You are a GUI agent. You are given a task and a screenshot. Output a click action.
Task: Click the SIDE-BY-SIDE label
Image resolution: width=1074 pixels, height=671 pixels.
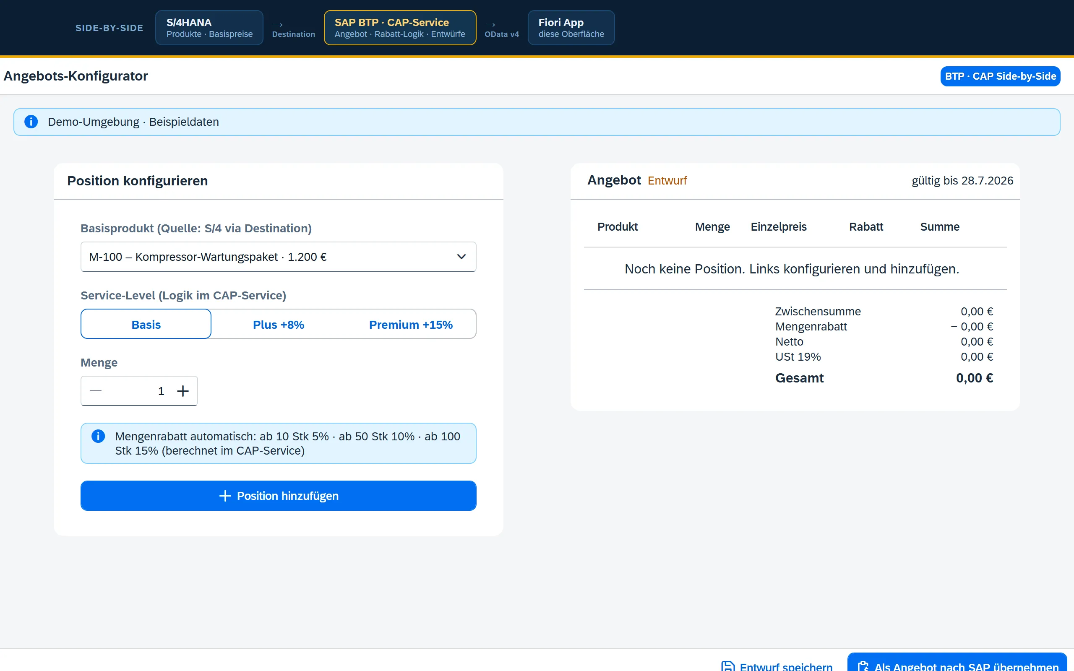point(109,28)
